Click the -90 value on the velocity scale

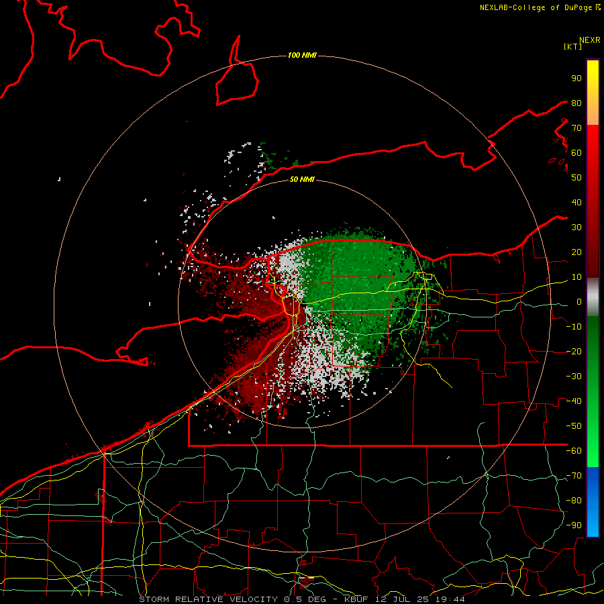(x=574, y=525)
